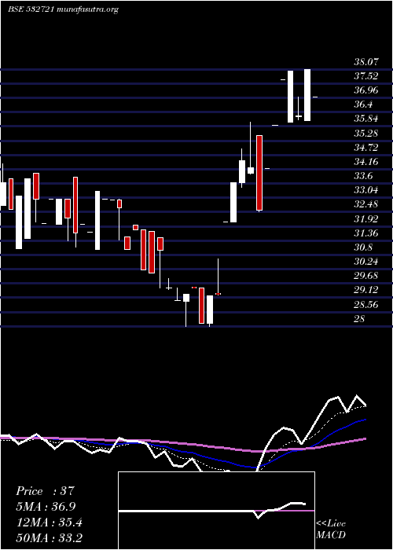393x550 pixels.
Task: Click the 34.72 price axis label
Action: (366, 148)
